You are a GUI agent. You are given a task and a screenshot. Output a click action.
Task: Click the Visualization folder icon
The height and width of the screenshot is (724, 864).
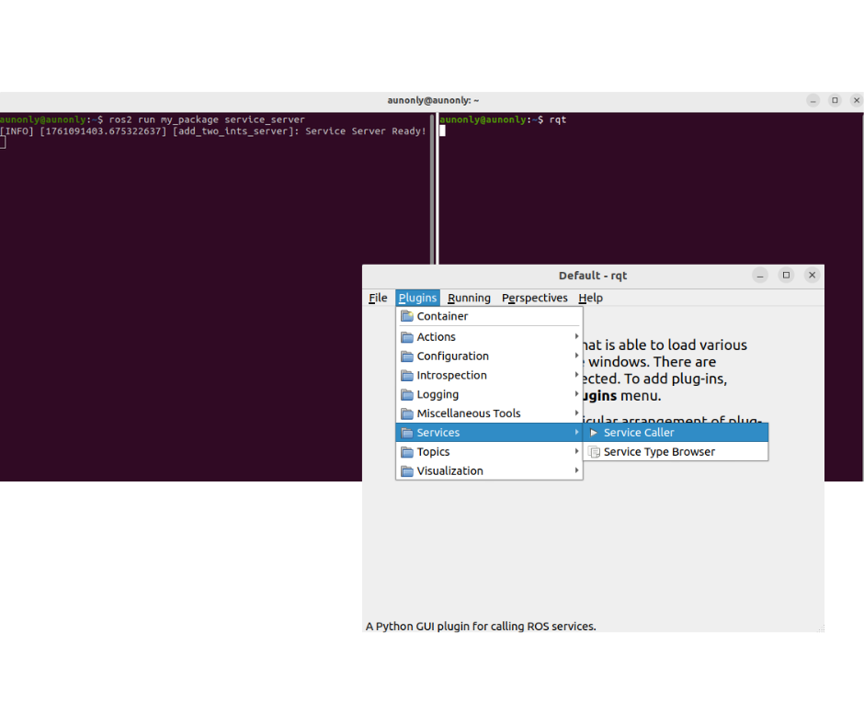[x=407, y=471]
